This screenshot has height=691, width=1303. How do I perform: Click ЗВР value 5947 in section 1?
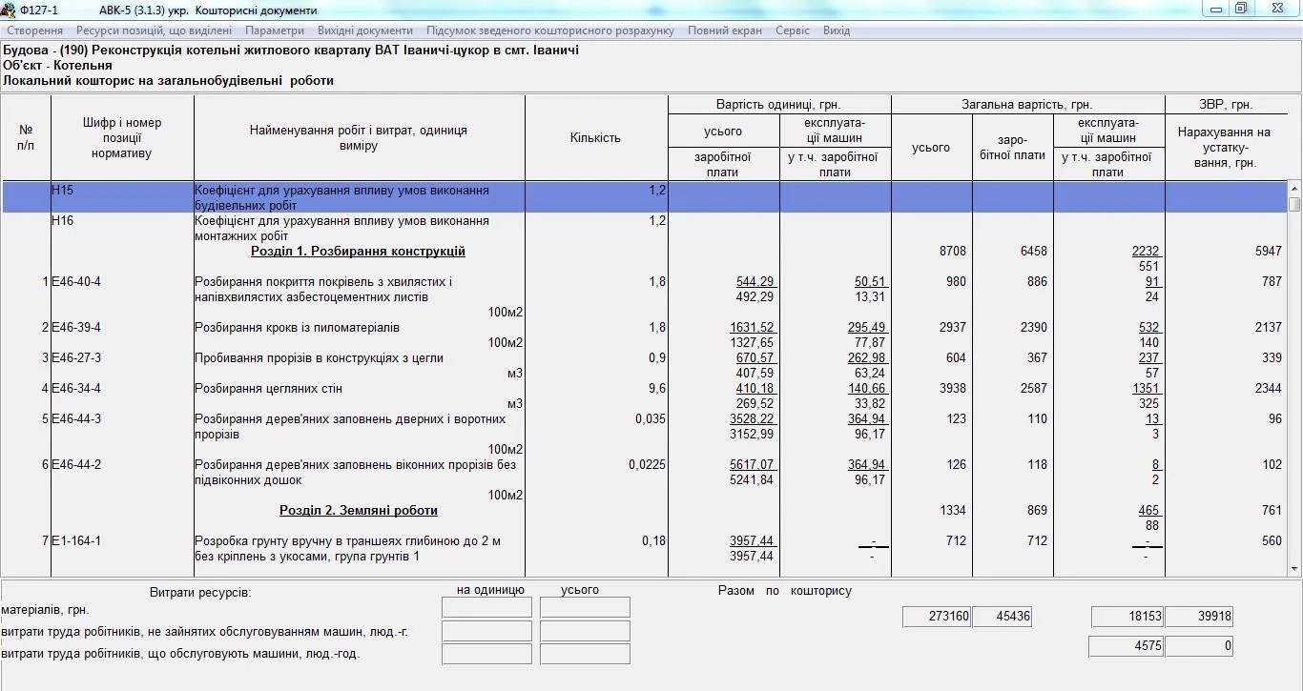1268,252
